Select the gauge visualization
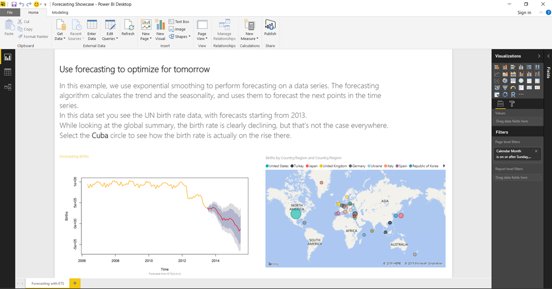 click(x=513, y=88)
